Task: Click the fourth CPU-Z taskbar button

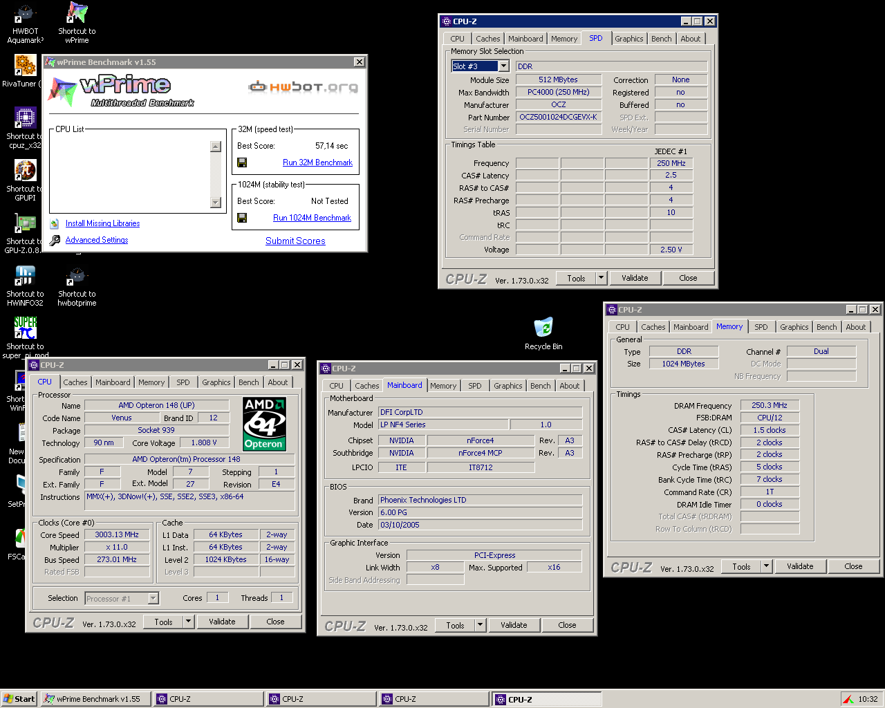Action: click(x=546, y=699)
